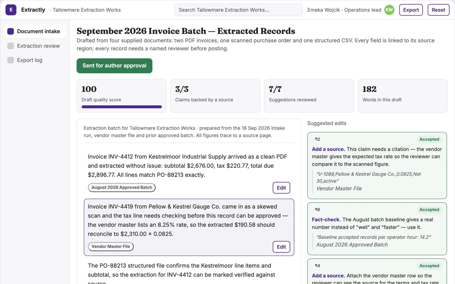Open the August 2026 Approved Batch source chip
The image size is (455, 284).
coord(122,188)
